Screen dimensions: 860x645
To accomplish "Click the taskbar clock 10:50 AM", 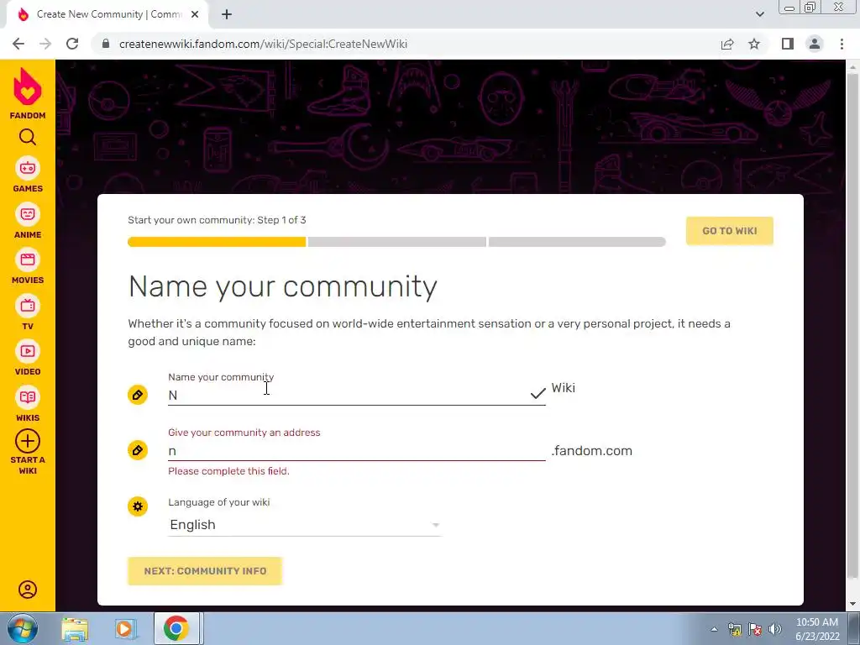I will click(817, 622).
